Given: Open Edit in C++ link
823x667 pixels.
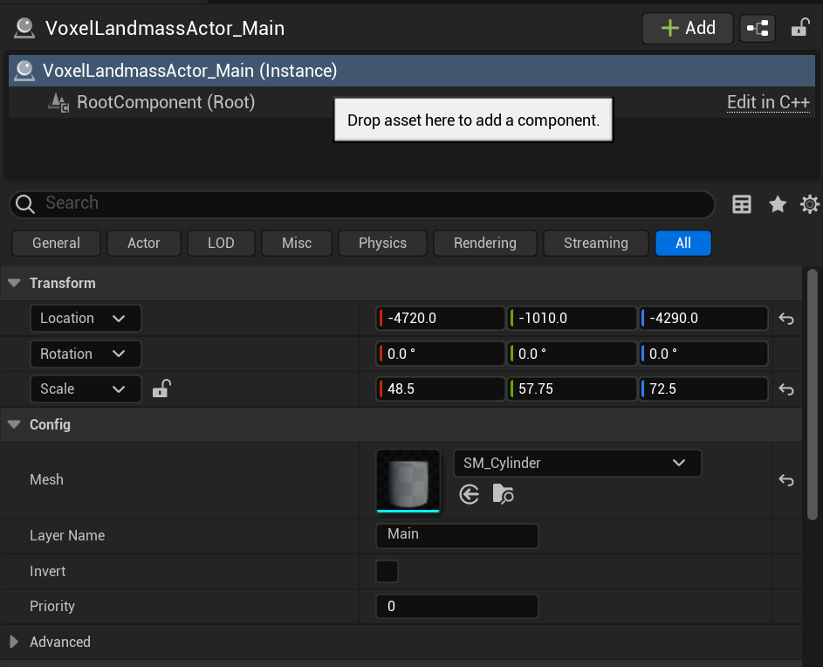Looking at the screenshot, I should (768, 102).
